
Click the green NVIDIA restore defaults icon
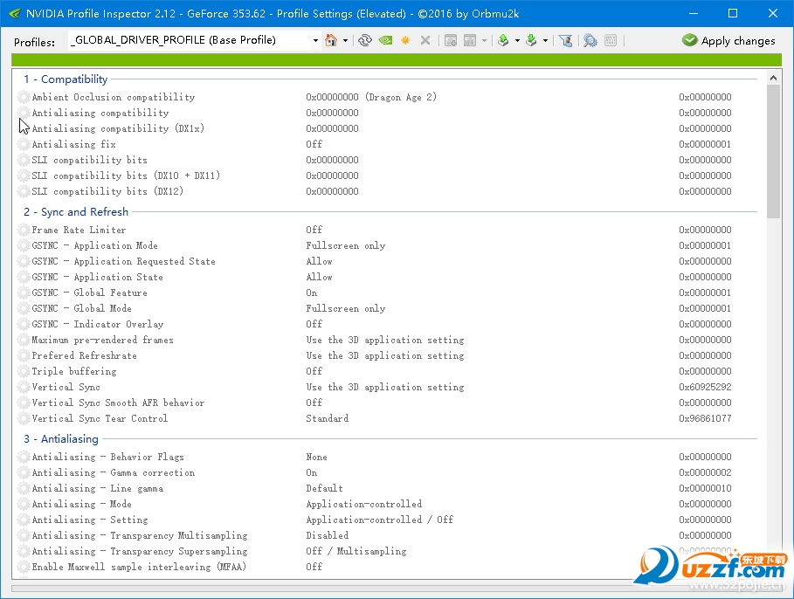point(385,40)
